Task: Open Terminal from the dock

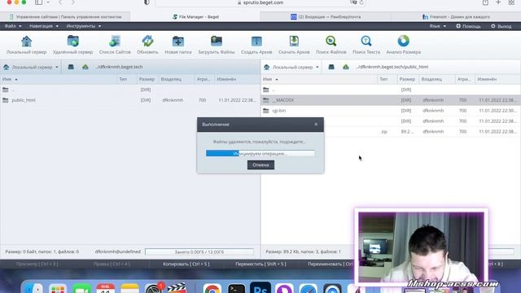Action: [237, 288]
